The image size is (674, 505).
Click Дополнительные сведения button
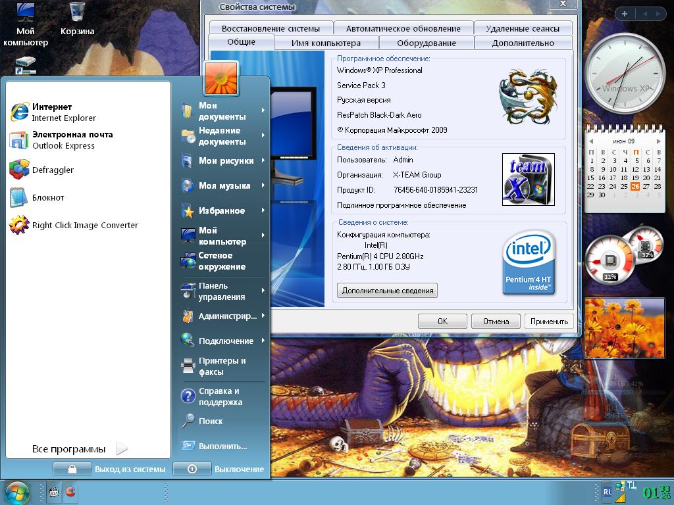387,291
